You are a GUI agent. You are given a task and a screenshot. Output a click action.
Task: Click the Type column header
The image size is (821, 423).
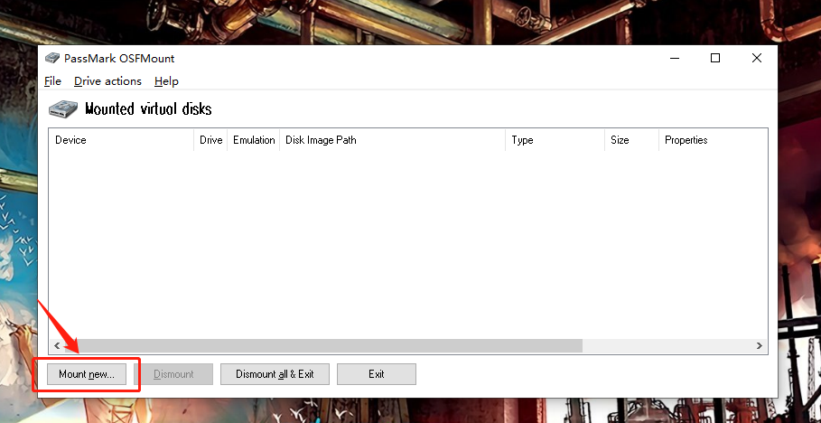point(555,140)
